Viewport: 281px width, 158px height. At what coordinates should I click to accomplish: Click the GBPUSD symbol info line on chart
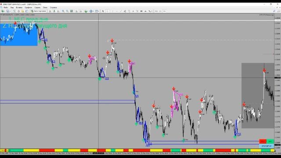coord(18,14)
